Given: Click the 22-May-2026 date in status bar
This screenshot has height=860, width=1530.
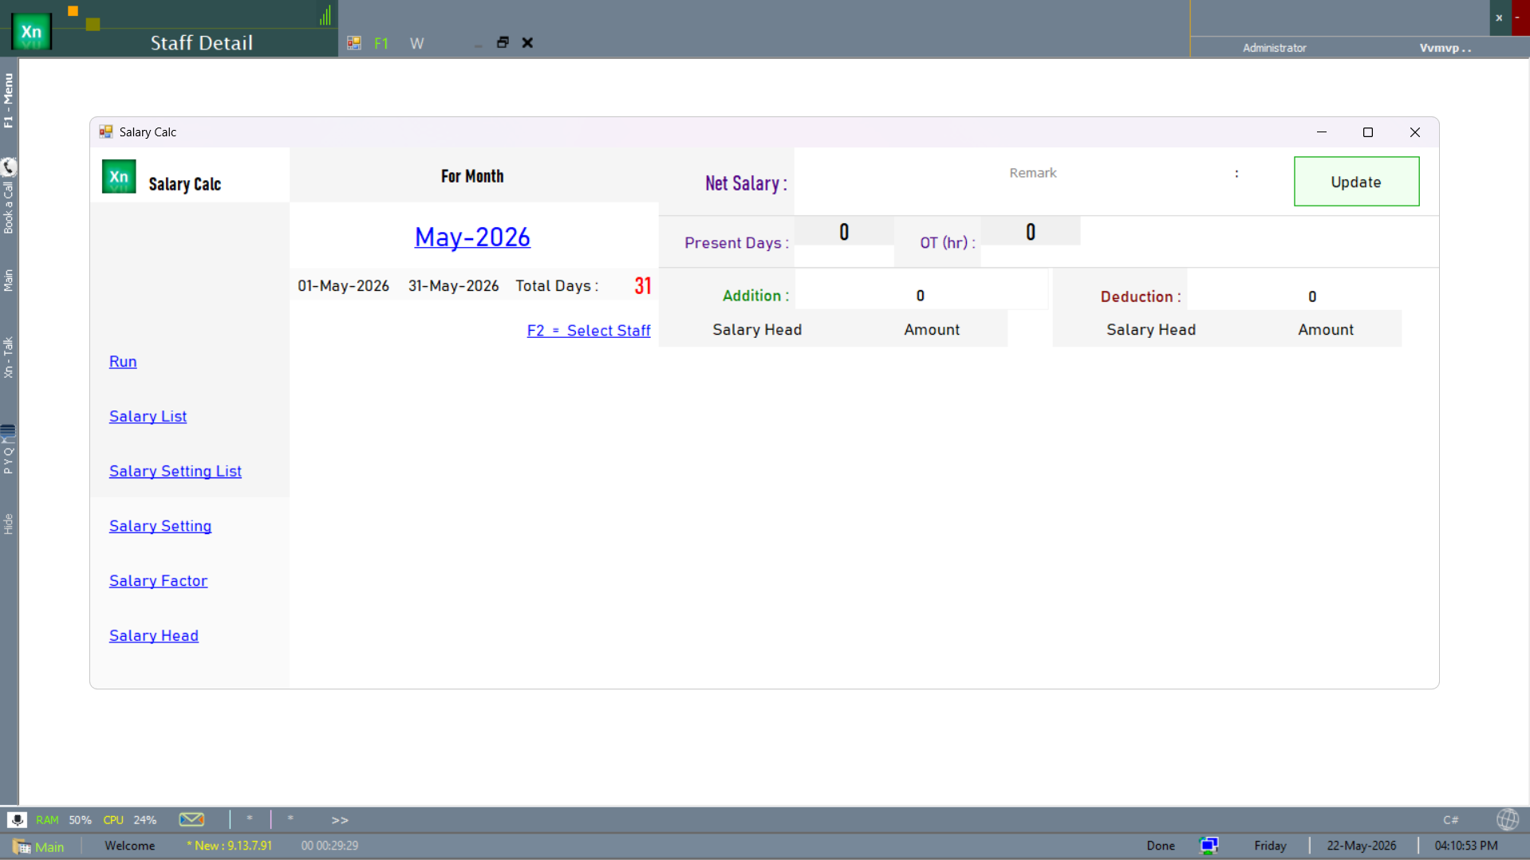Looking at the screenshot, I should click(x=1362, y=846).
